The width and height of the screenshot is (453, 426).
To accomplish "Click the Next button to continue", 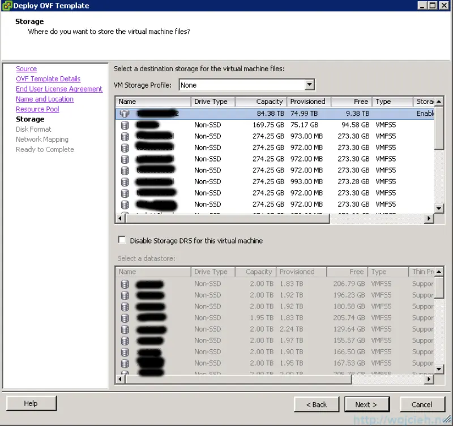I will pos(366,404).
